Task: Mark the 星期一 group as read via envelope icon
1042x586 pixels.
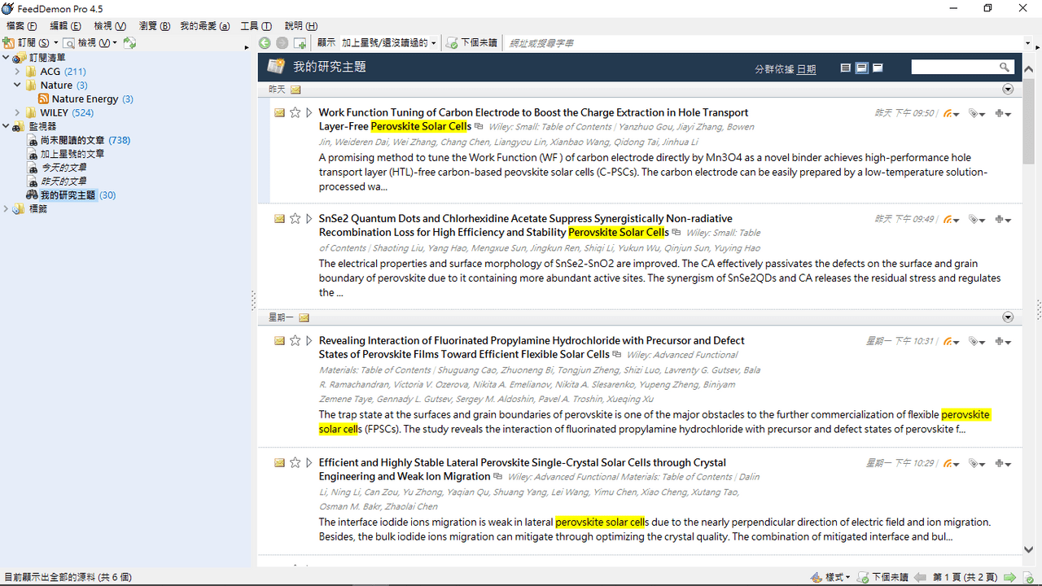Action: point(304,317)
